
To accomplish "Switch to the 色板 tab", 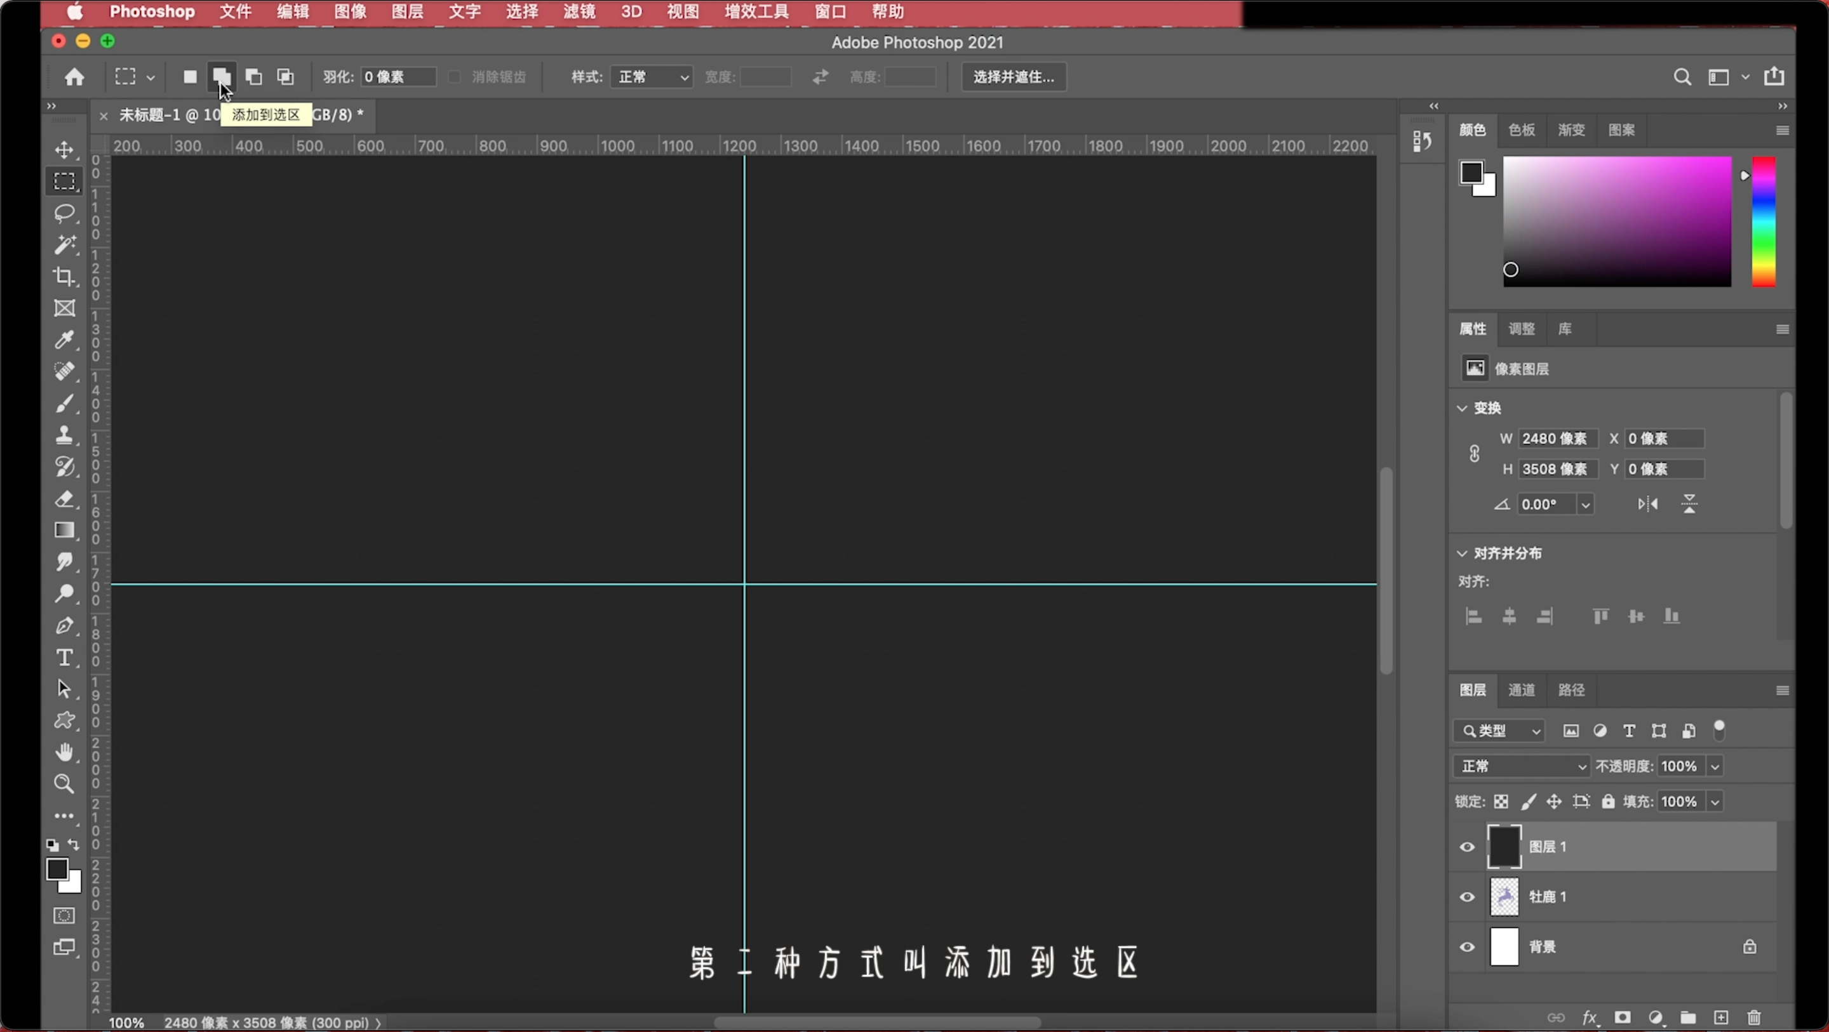I will pos(1522,130).
